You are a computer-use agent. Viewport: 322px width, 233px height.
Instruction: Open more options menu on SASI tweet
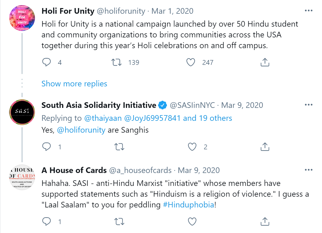coord(309,105)
